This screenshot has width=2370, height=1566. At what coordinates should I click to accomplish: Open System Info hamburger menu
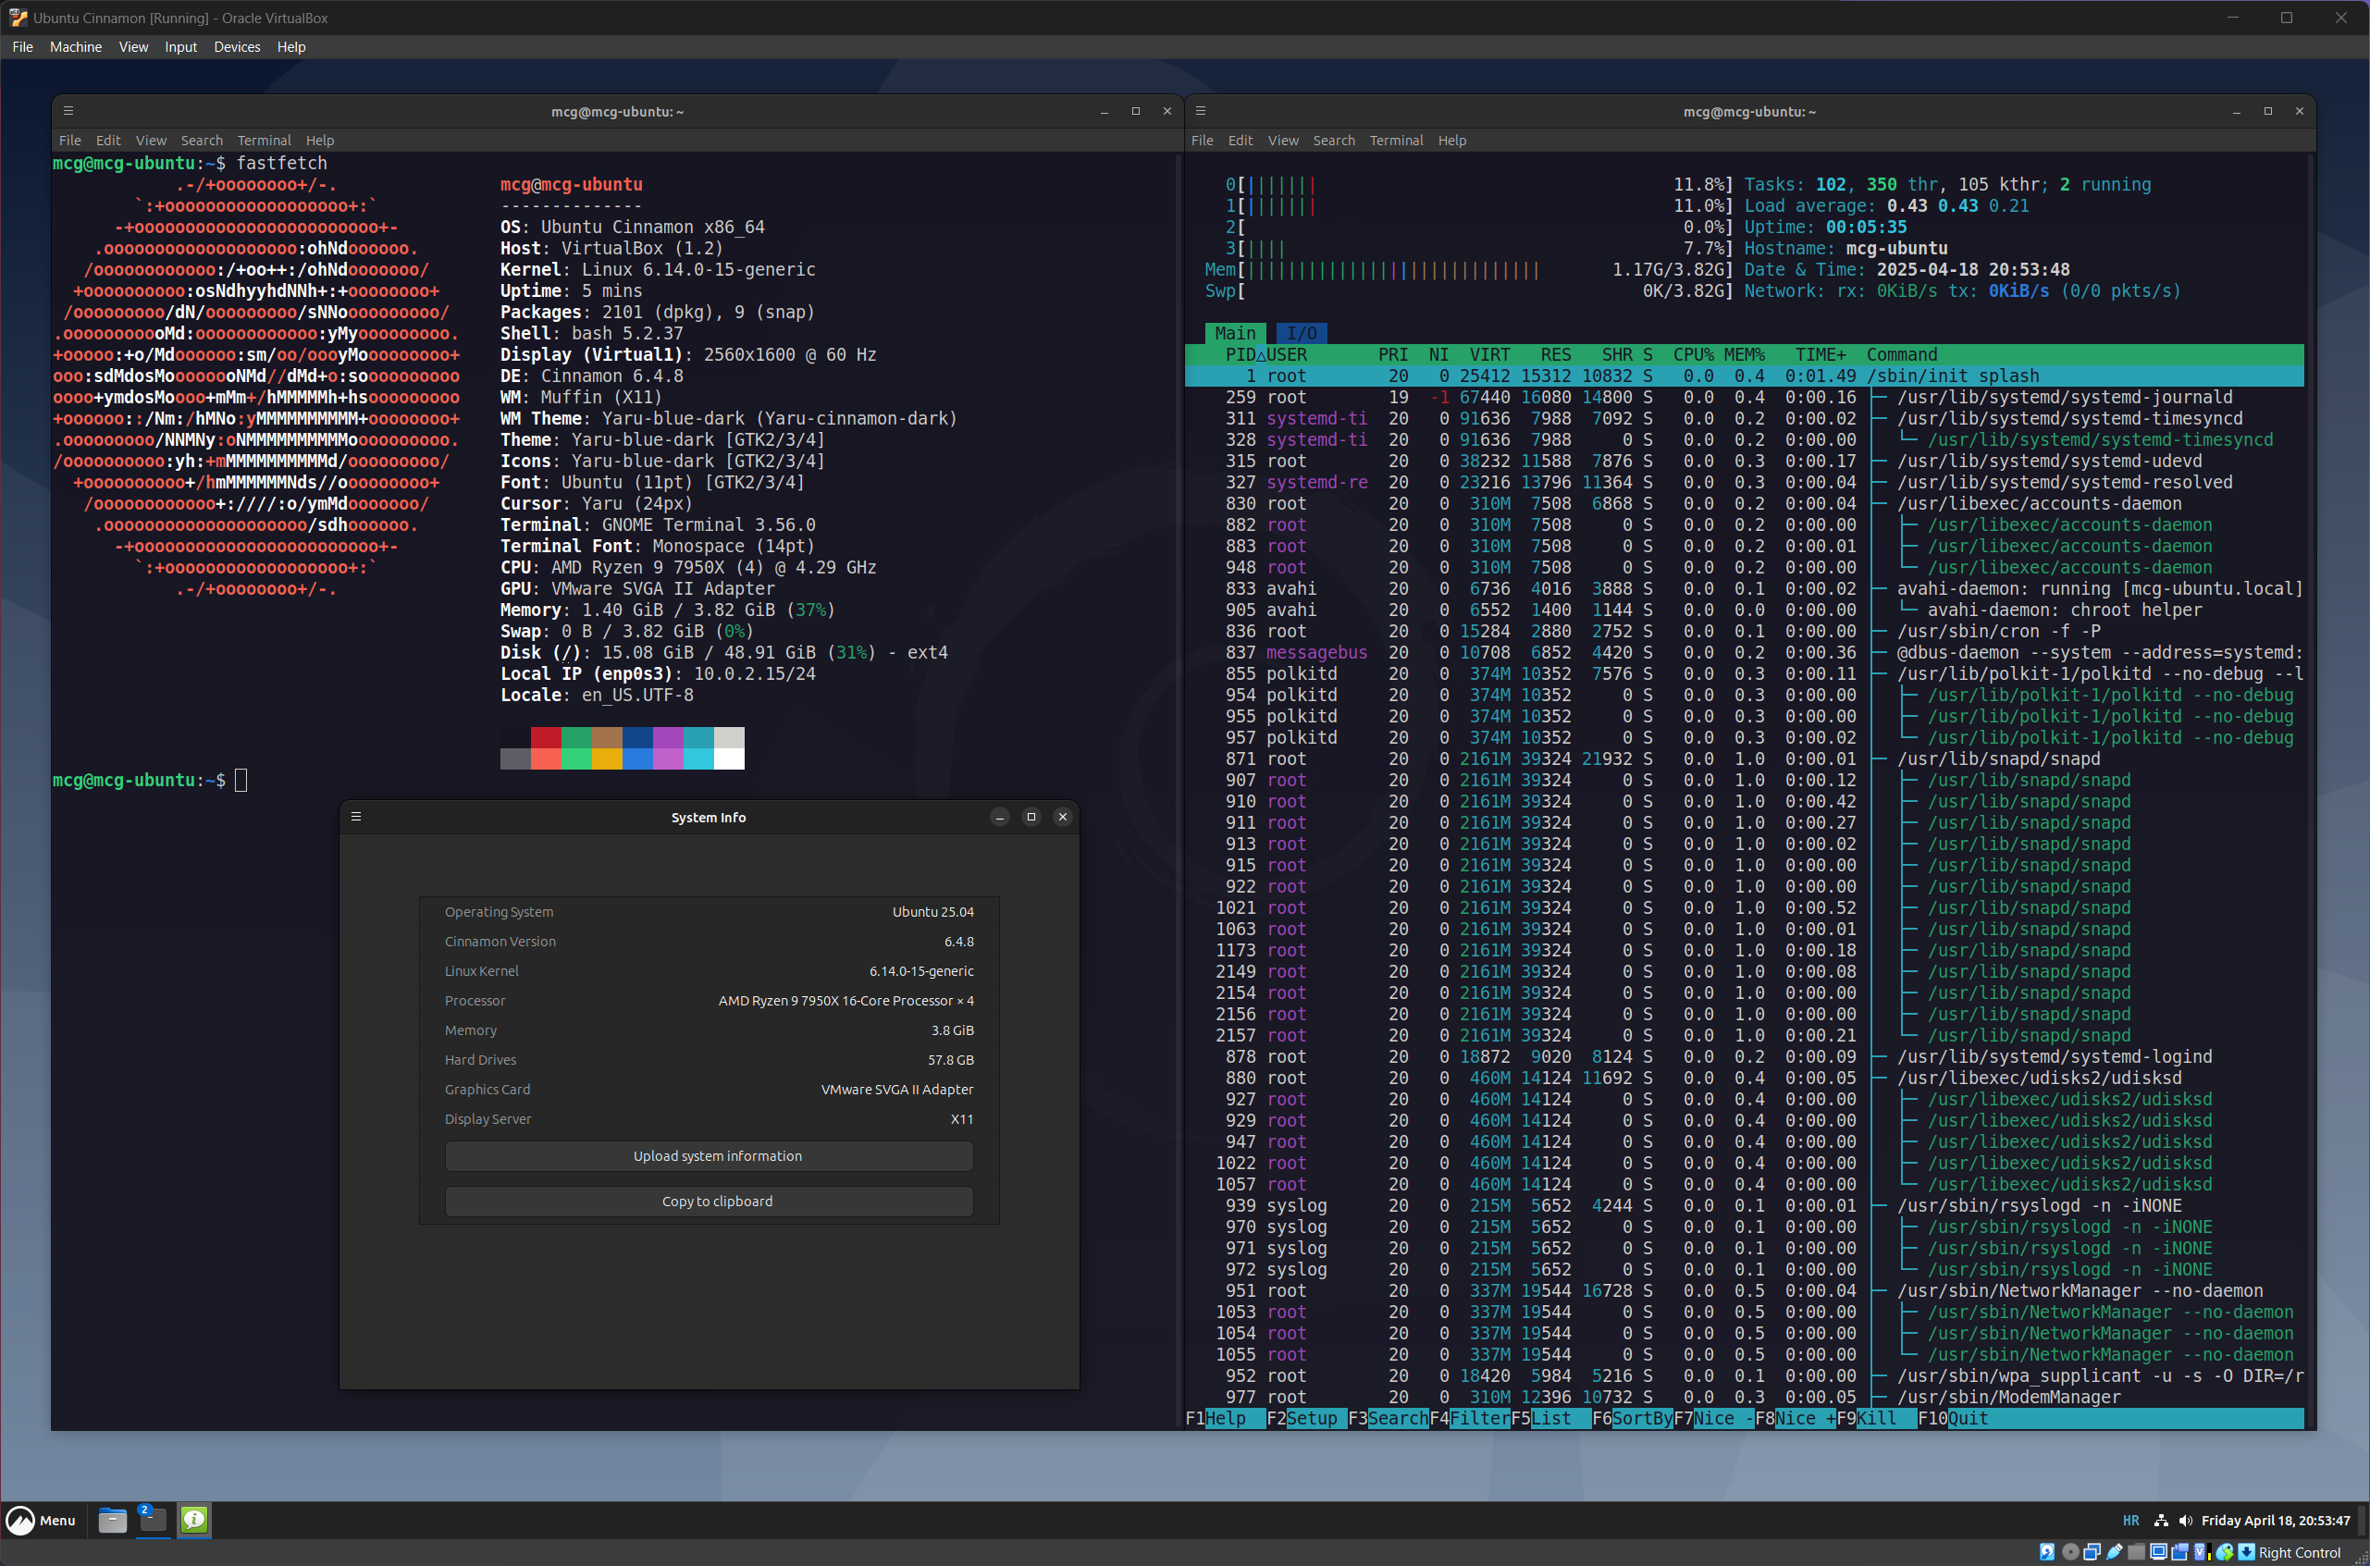tap(355, 817)
